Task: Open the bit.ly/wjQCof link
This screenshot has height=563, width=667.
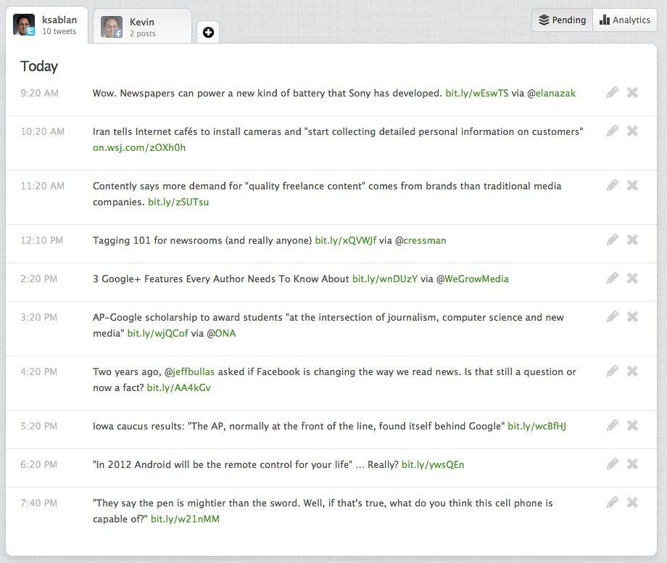Action: click(x=158, y=333)
